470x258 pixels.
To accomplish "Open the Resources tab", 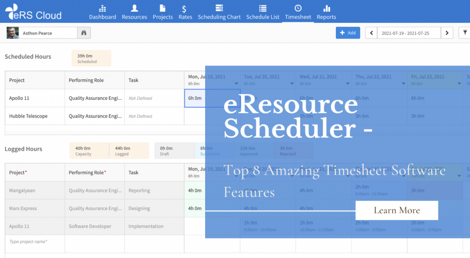I will pyautogui.click(x=134, y=12).
